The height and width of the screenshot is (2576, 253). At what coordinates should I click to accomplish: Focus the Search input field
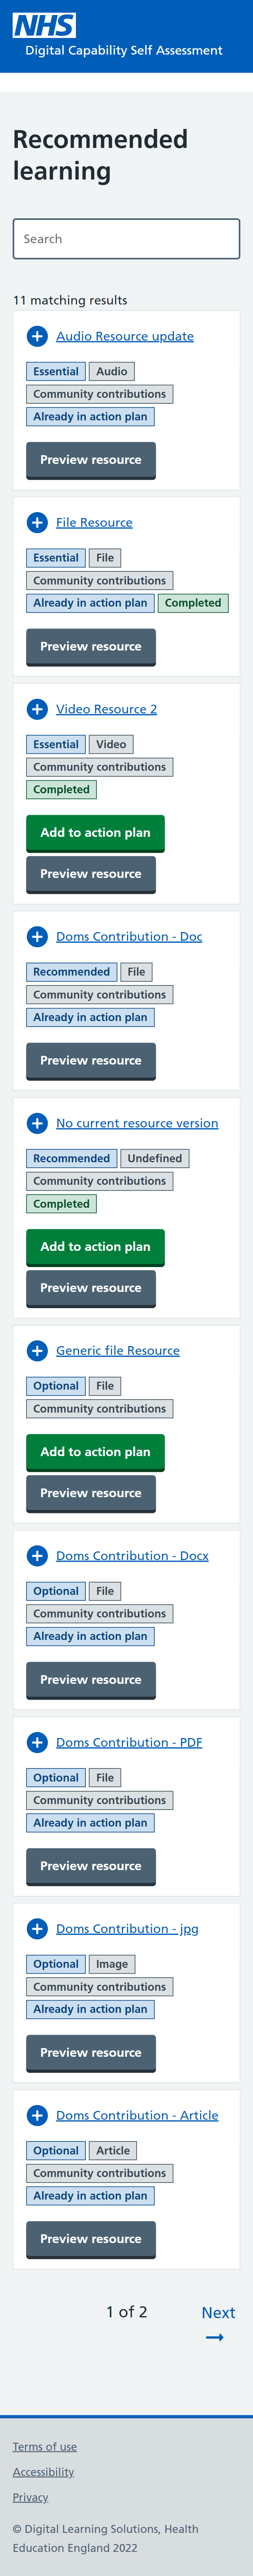pos(126,239)
